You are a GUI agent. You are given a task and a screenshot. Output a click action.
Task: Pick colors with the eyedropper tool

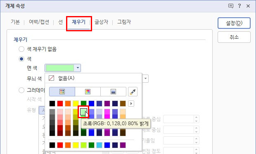coord(133,92)
